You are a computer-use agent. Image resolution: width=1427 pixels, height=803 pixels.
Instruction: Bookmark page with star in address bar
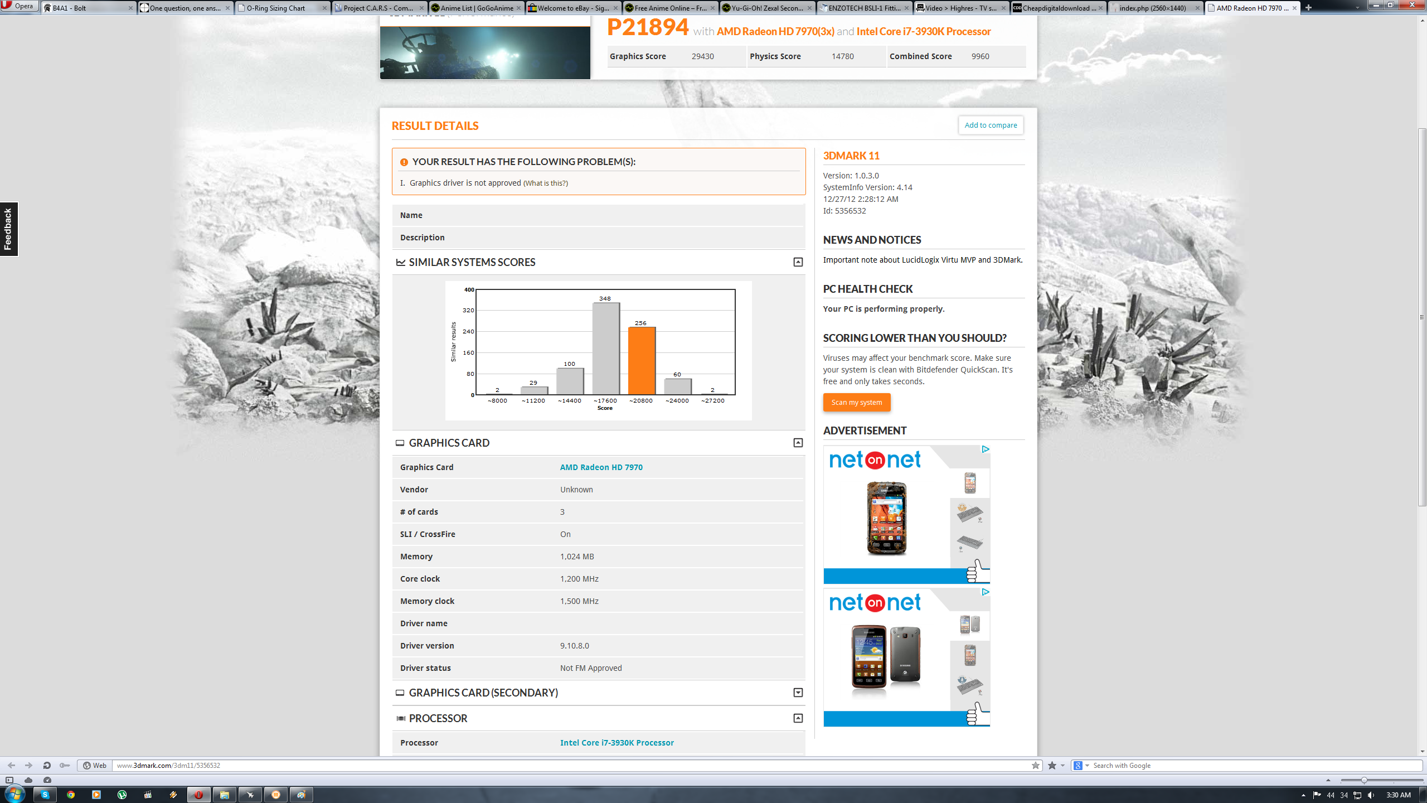1035,765
